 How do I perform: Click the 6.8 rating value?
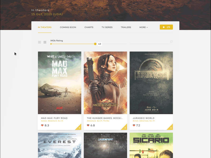(x=93, y=125)
